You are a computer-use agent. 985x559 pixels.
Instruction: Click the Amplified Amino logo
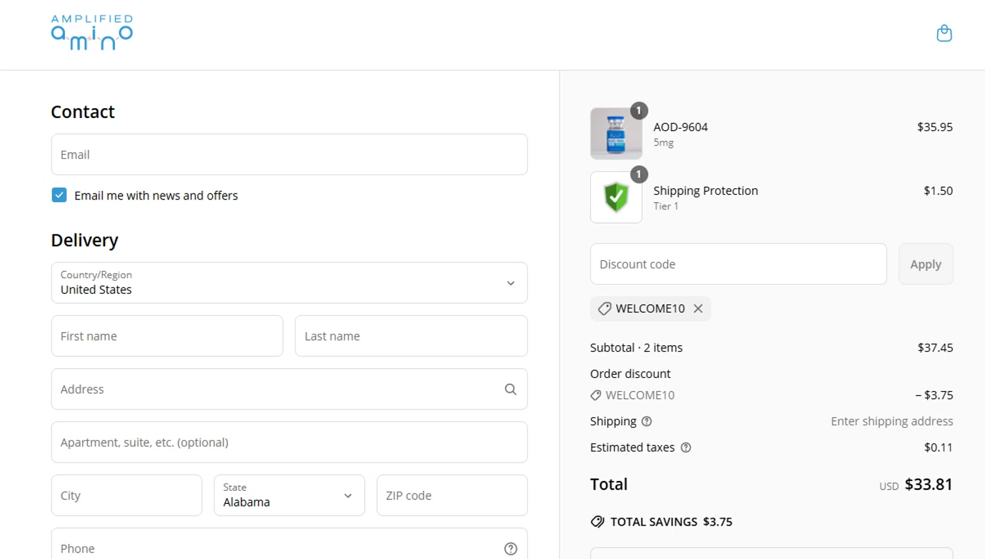[x=92, y=33]
